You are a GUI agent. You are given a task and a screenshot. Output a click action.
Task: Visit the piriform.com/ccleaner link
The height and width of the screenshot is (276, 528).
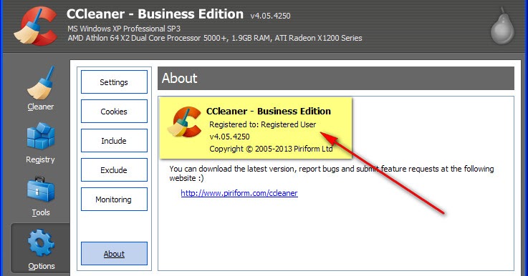(x=239, y=193)
